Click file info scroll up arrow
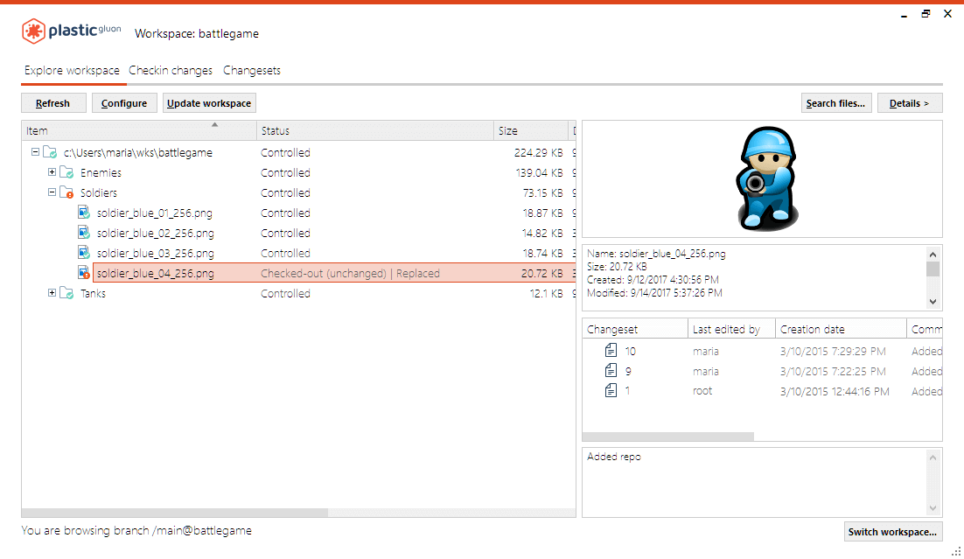Screen dimensions: 964x559 click(933, 255)
